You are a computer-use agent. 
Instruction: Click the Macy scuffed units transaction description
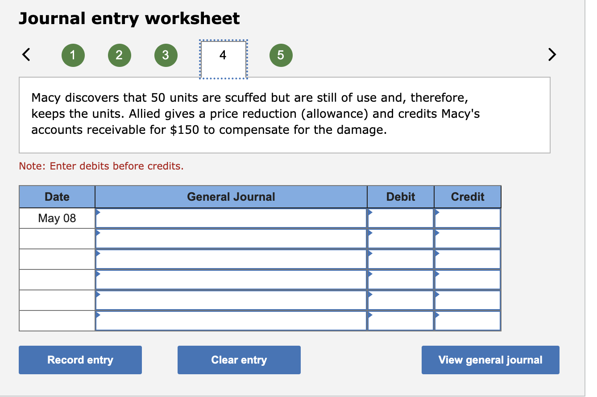click(x=256, y=114)
